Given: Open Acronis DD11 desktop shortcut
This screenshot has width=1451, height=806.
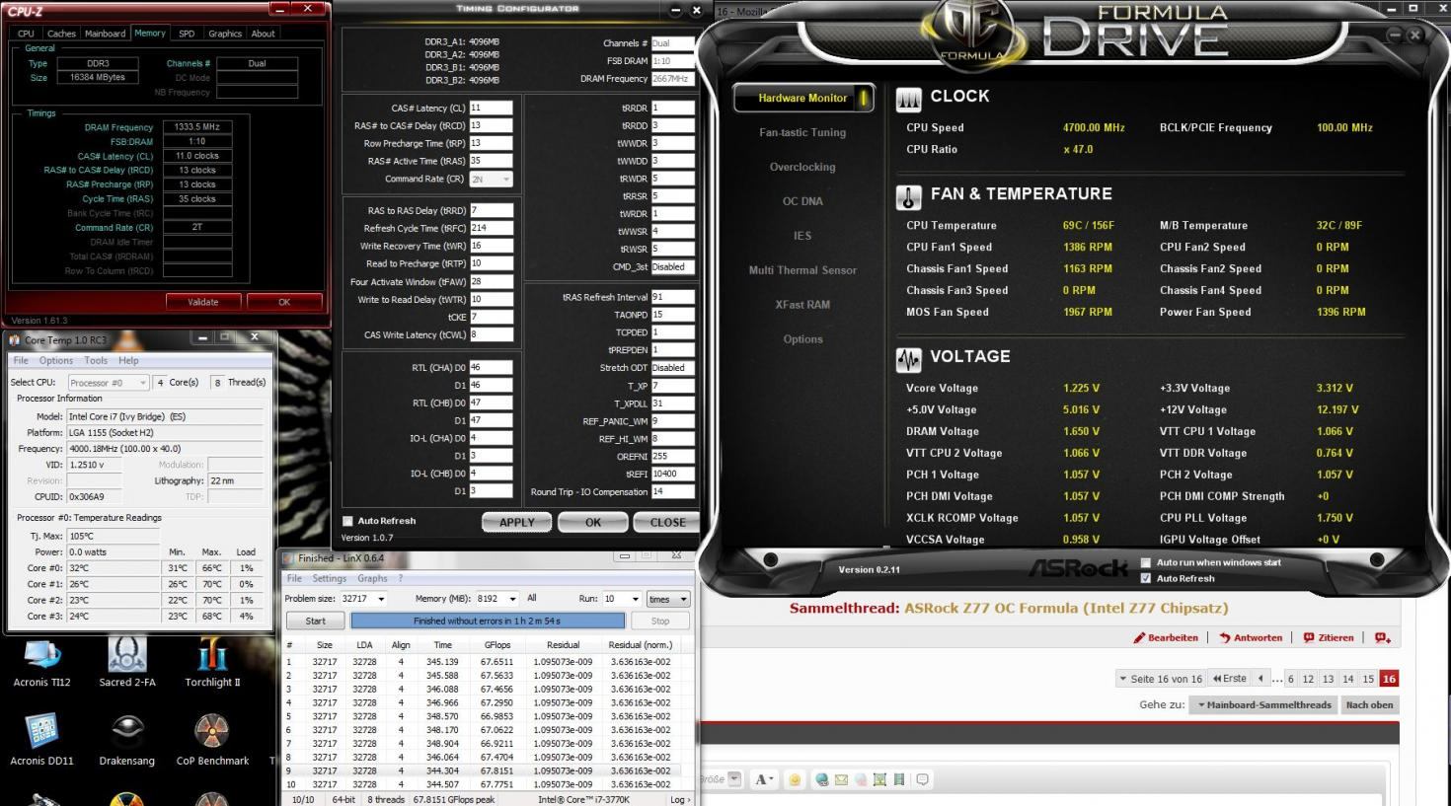Looking at the screenshot, I should coord(41,740).
